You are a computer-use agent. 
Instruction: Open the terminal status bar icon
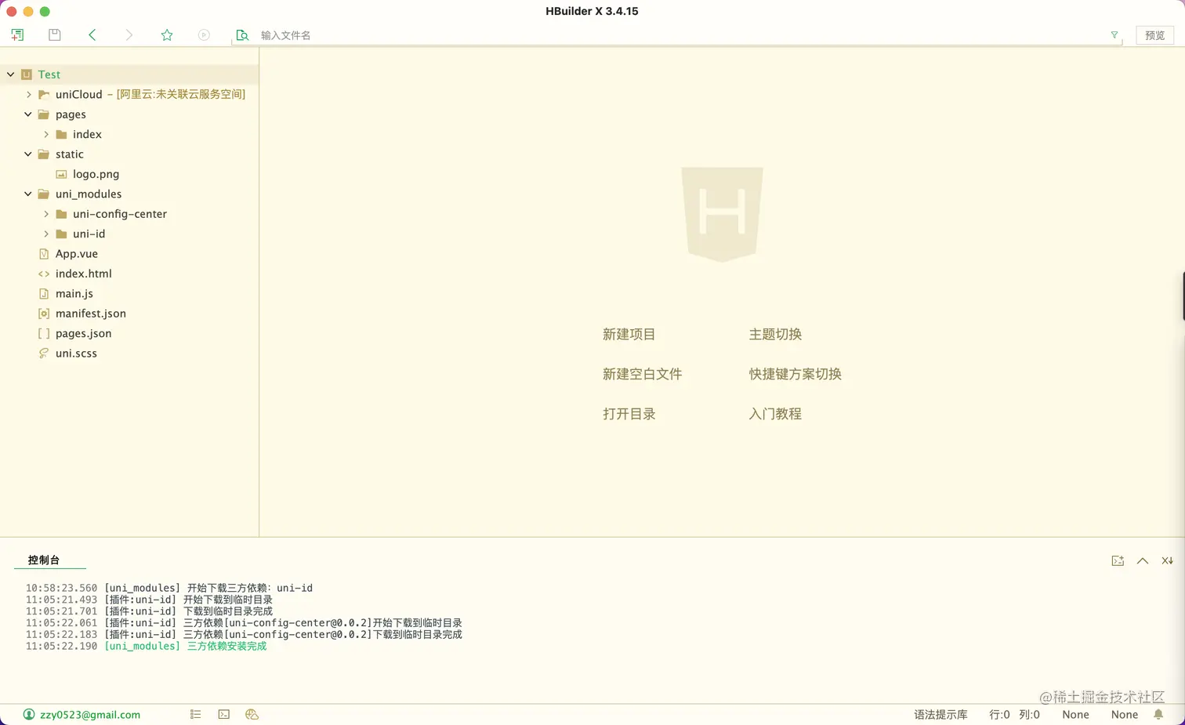[x=224, y=715]
